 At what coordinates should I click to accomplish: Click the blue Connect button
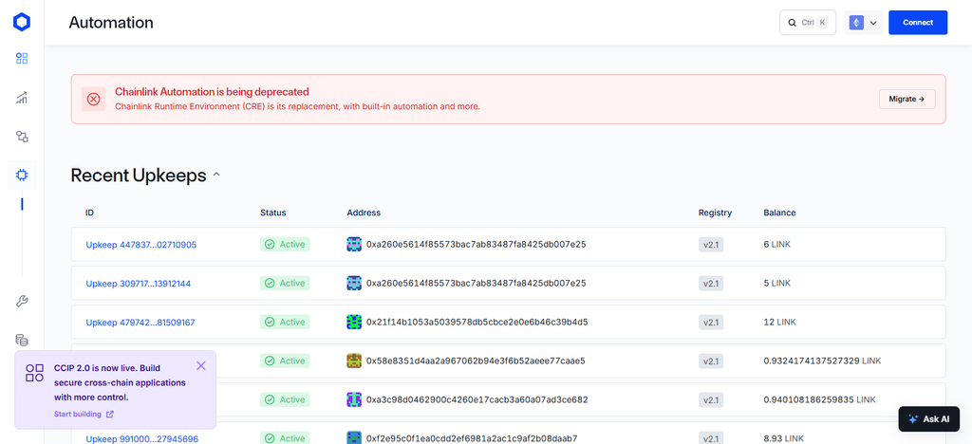918,22
